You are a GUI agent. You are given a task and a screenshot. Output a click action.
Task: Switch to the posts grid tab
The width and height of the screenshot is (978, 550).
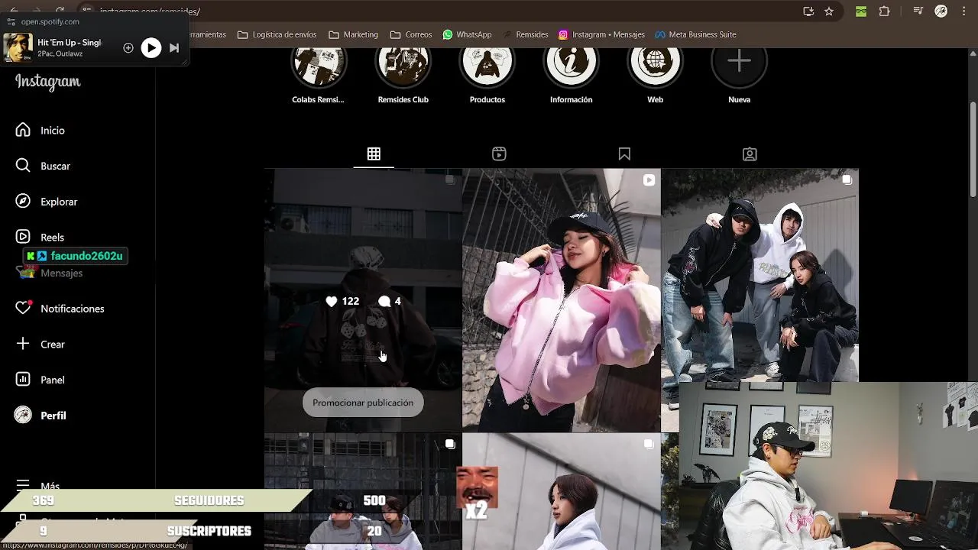pyautogui.click(x=374, y=154)
